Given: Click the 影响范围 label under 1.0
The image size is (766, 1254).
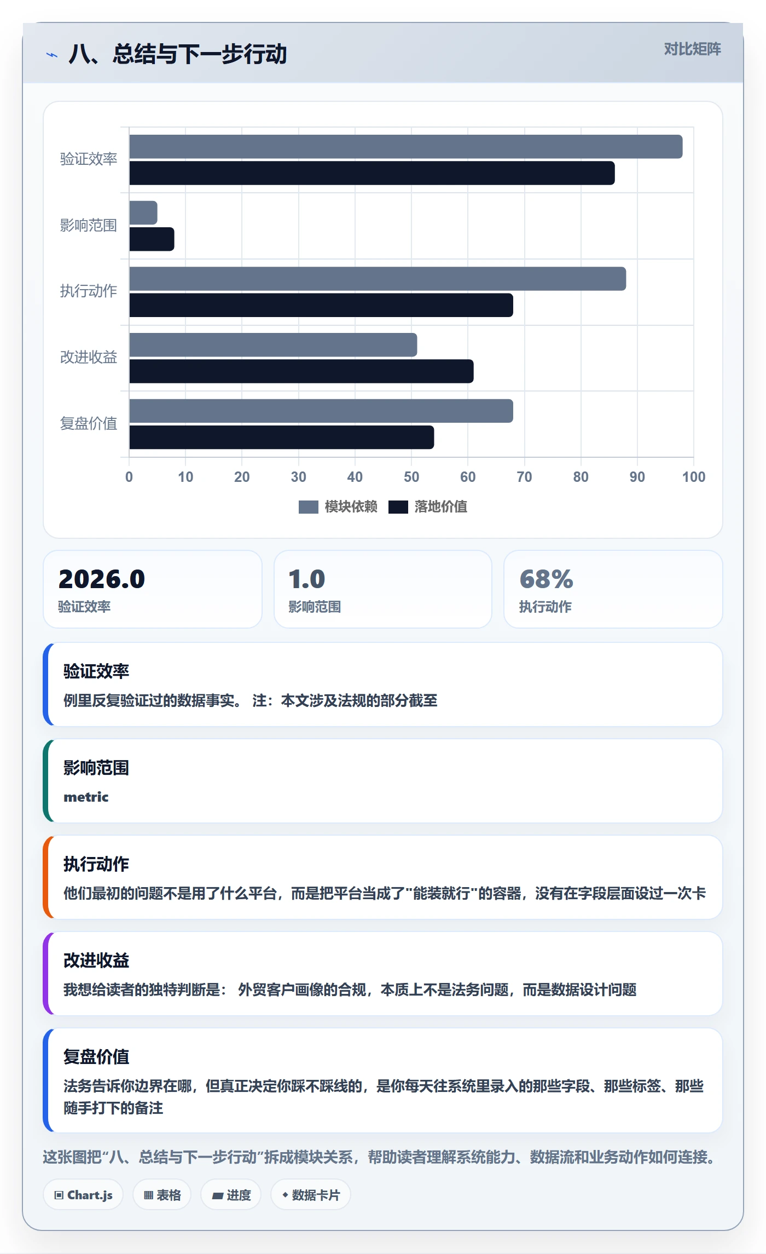Looking at the screenshot, I should point(315,607).
